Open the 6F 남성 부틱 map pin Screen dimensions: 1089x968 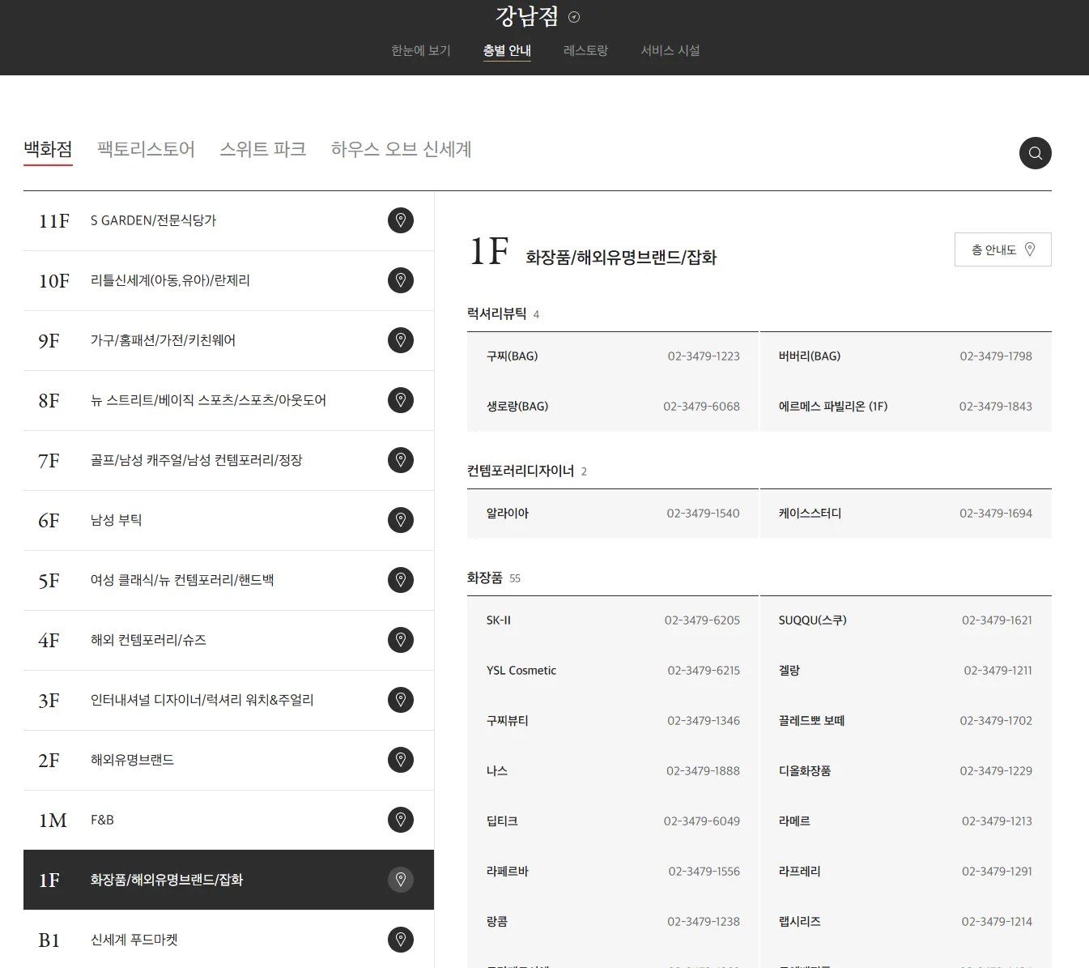[401, 520]
